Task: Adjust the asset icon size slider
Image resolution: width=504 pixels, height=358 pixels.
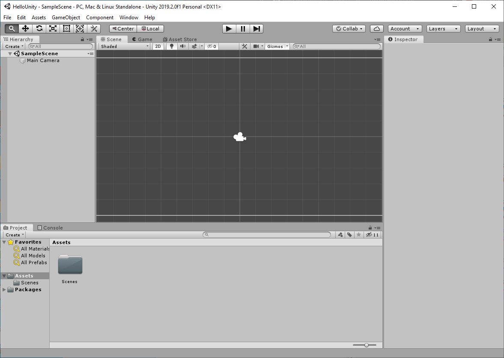Action: (x=366, y=345)
